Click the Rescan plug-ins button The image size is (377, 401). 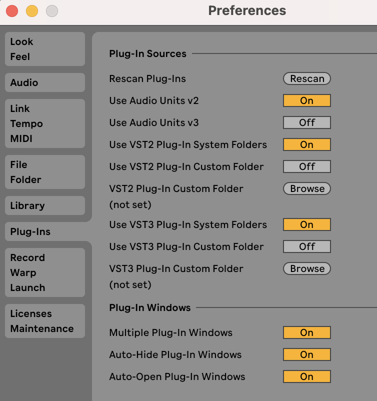pyautogui.click(x=307, y=78)
